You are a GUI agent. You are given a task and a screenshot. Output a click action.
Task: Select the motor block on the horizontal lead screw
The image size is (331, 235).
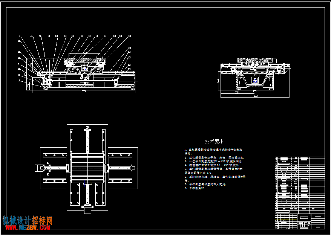(x=39, y=168)
